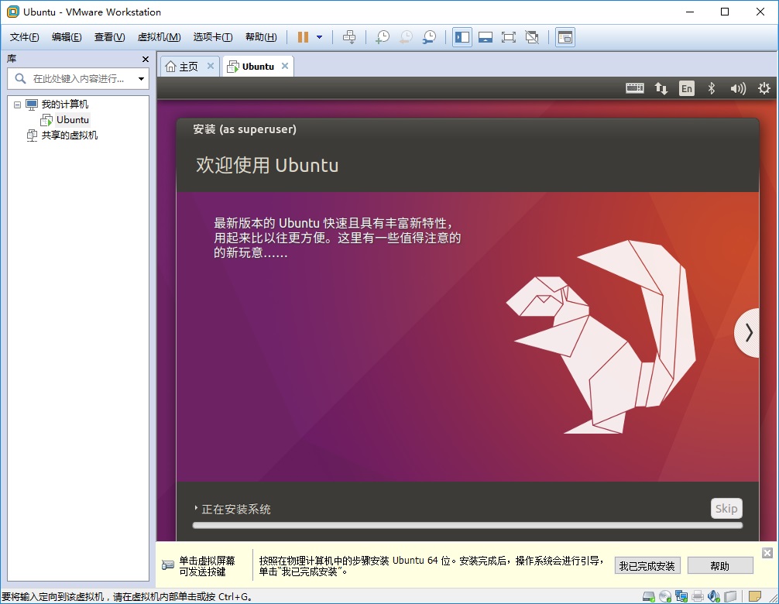Screen dimensions: 779x604
Task: Click the Skip button in installer
Action: (x=726, y=508)
